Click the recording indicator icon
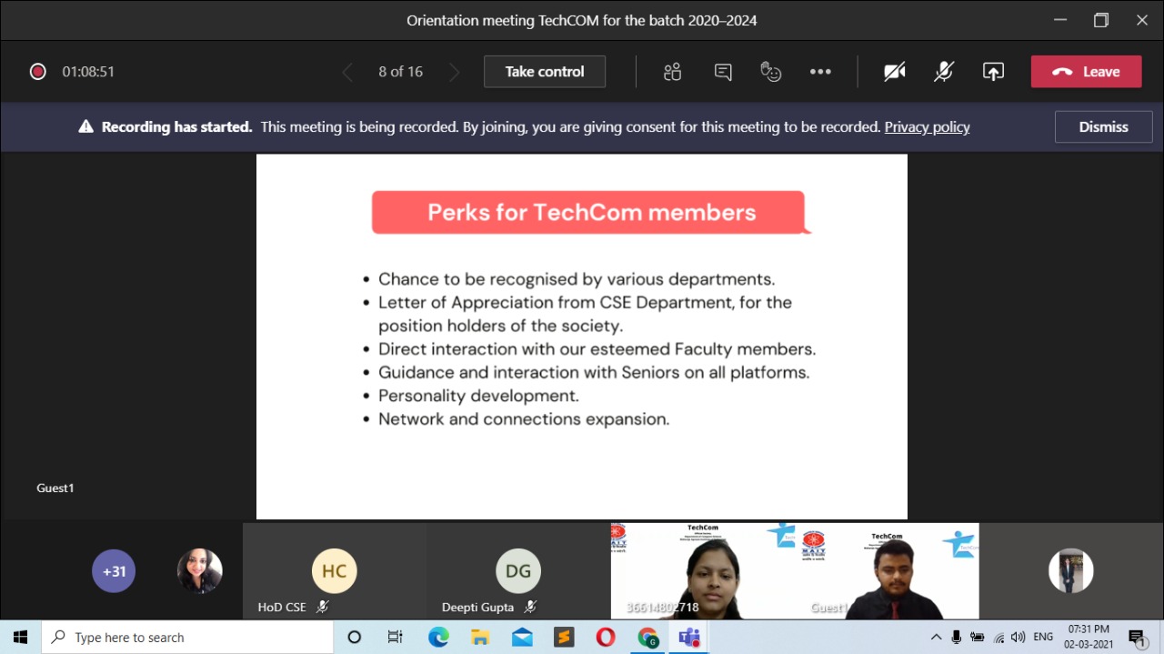Viewport: 1164px width, 654px height. click(37, 72)
